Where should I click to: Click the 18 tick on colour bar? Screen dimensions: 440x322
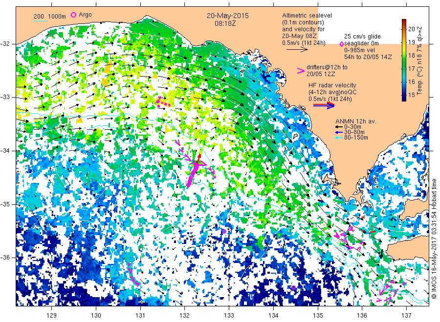pos(411,55)
